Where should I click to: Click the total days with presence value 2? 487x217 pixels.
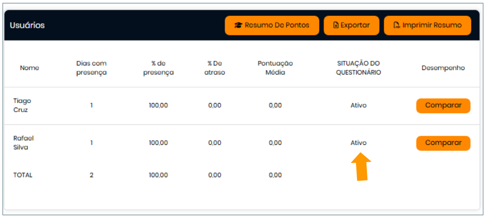pyautogui.click(x=91, y=175)
